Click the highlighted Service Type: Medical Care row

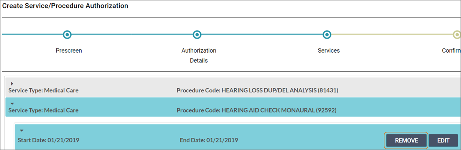[233, 107]
